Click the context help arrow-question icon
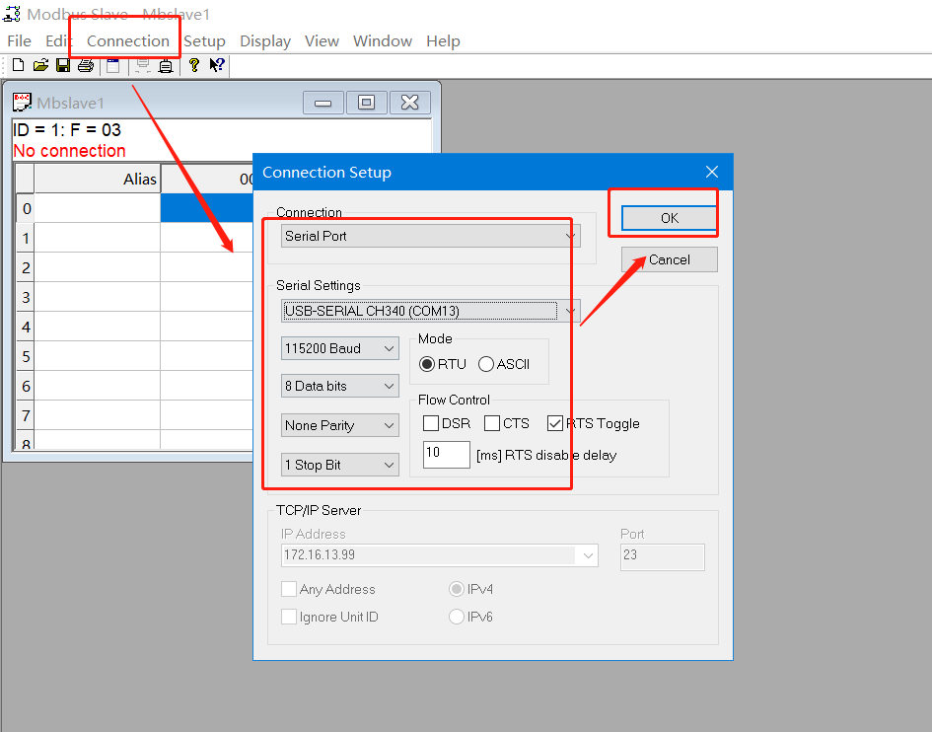This screenshot has height=732, width=932. point(217,66)
